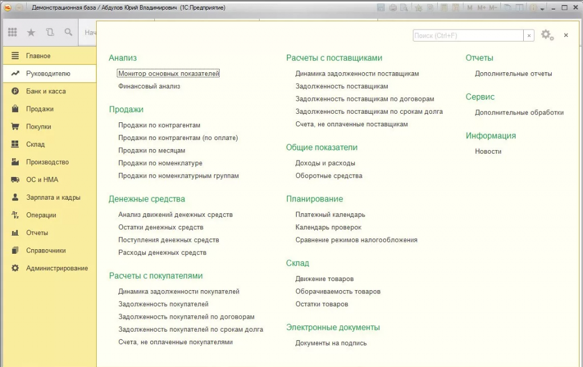
Task: Open the Calculator icon in title bar
Action: coord(444,7)
